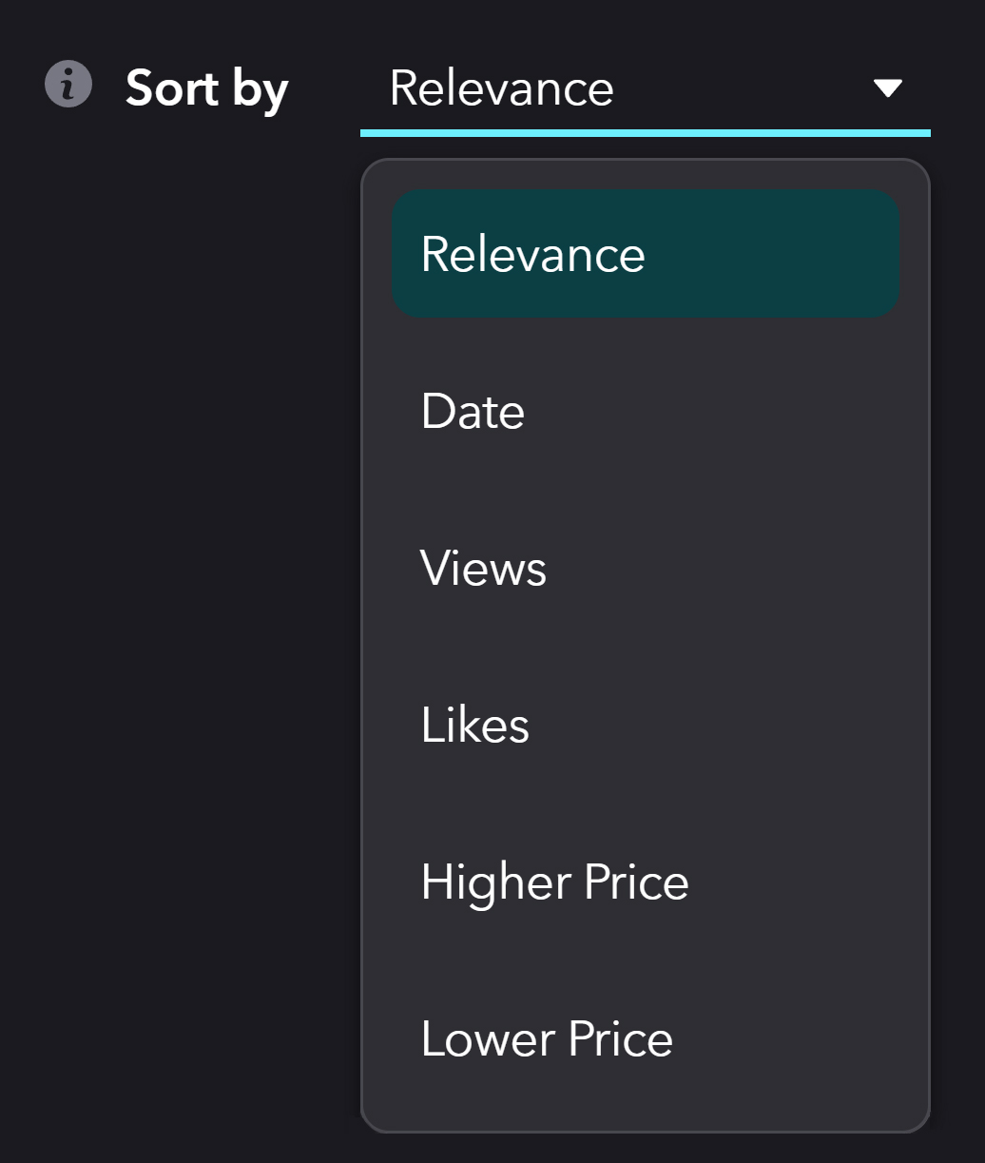Open the Sort by combo box showing Relevance
The width and height of the screenshot is (985, 1163).
coord(645,88)
